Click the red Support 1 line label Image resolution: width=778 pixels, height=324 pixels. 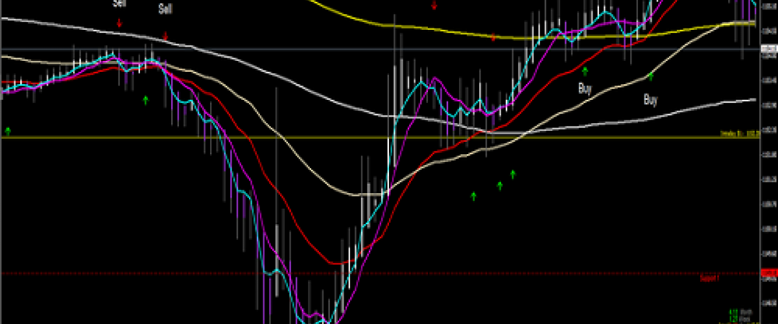(710, 279)
